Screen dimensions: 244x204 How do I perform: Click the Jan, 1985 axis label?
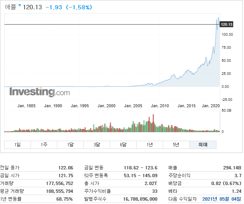pos(26,106)
